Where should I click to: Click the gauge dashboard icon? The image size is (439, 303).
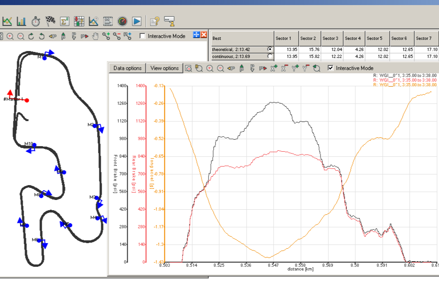pos(122,21)
